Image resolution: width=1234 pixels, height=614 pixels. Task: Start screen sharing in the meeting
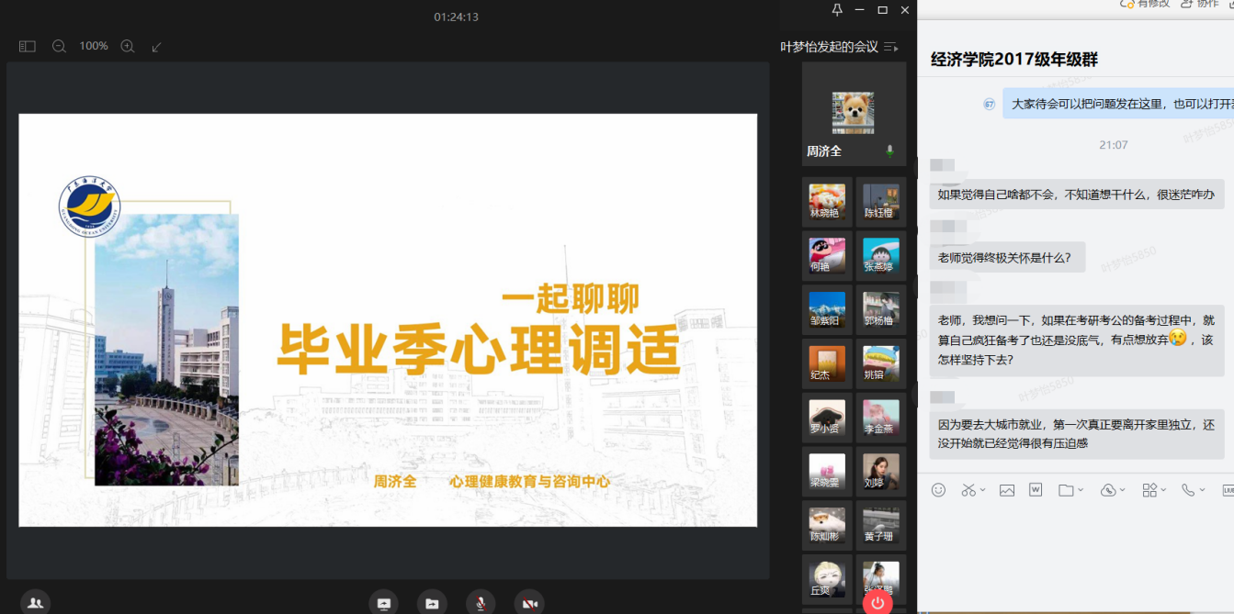click(384, 602)
